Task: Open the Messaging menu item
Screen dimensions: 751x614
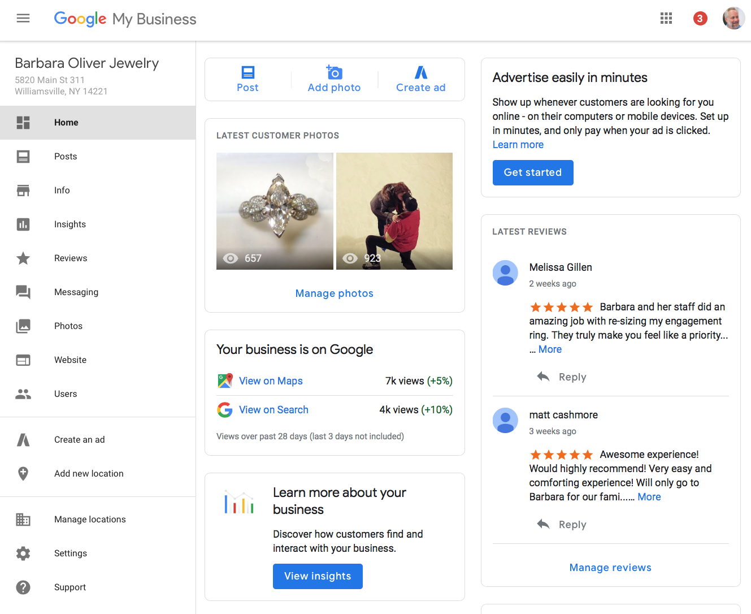Action: [98, 292]
